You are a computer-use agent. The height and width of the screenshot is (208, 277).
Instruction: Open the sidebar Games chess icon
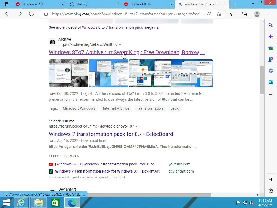click(x=271, y=59)
